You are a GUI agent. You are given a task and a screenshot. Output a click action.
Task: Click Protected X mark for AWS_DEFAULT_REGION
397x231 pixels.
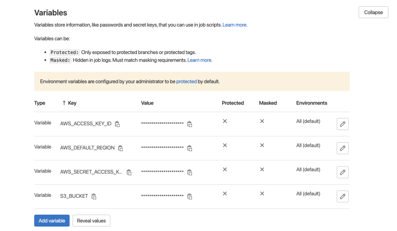click(225, 145)
